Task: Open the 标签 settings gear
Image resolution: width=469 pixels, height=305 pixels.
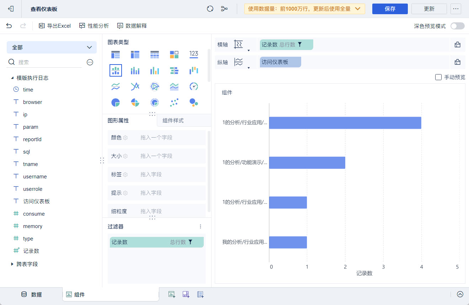Action: (x=125, y=174)
